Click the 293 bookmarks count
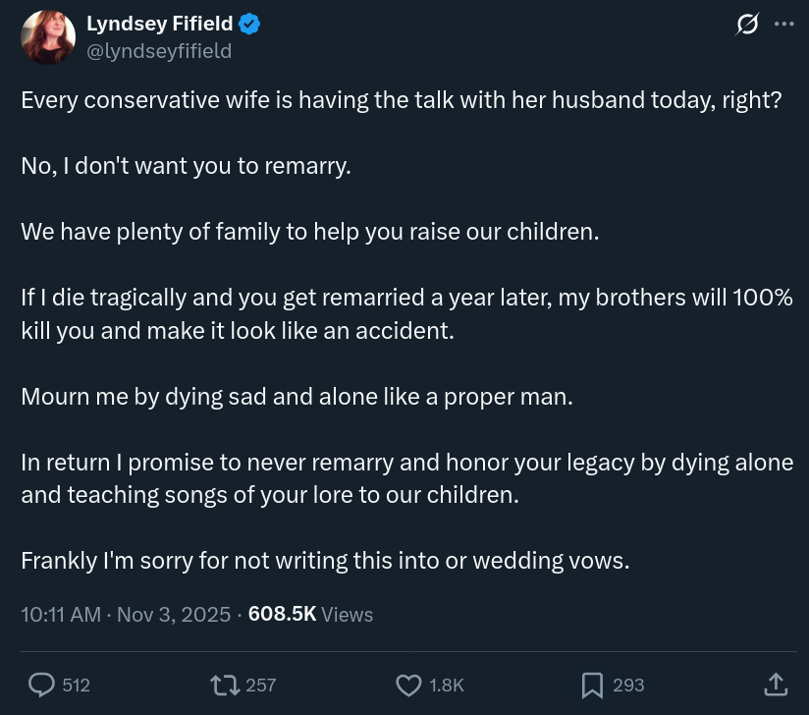Viewport: 809px width, 715px height. [x=628, y=685]
